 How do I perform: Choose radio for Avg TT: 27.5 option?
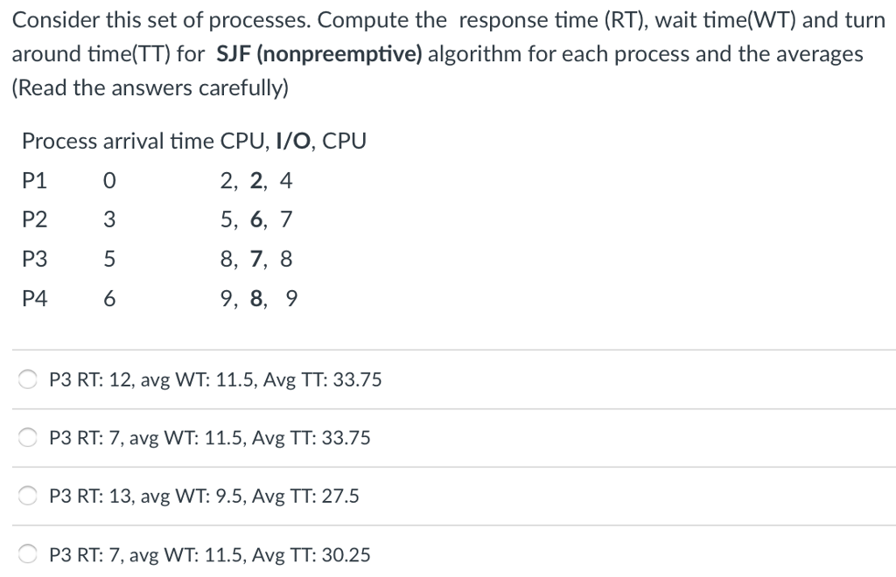coord(27,496)
